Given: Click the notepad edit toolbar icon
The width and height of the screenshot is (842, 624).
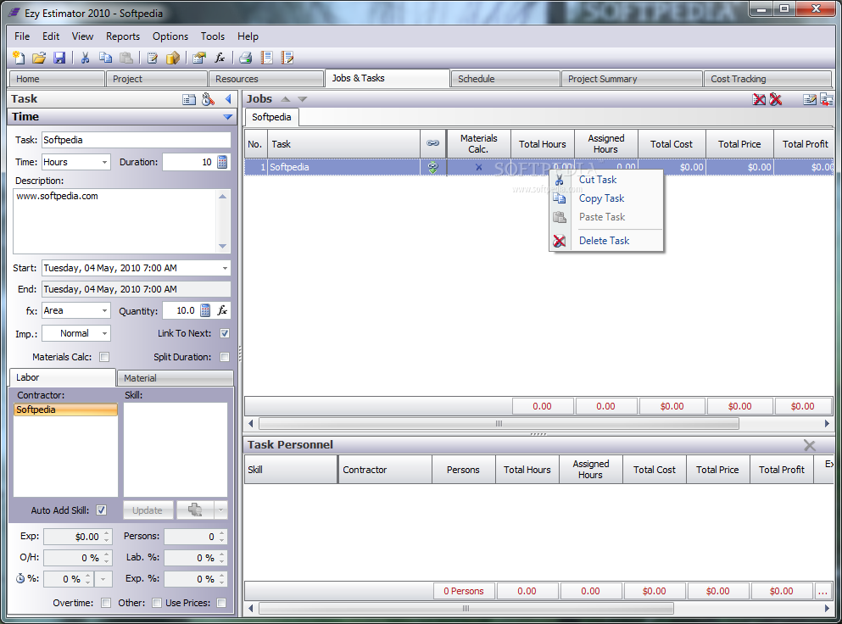Looking at the screenshot, I should click(x=153, y=58).
